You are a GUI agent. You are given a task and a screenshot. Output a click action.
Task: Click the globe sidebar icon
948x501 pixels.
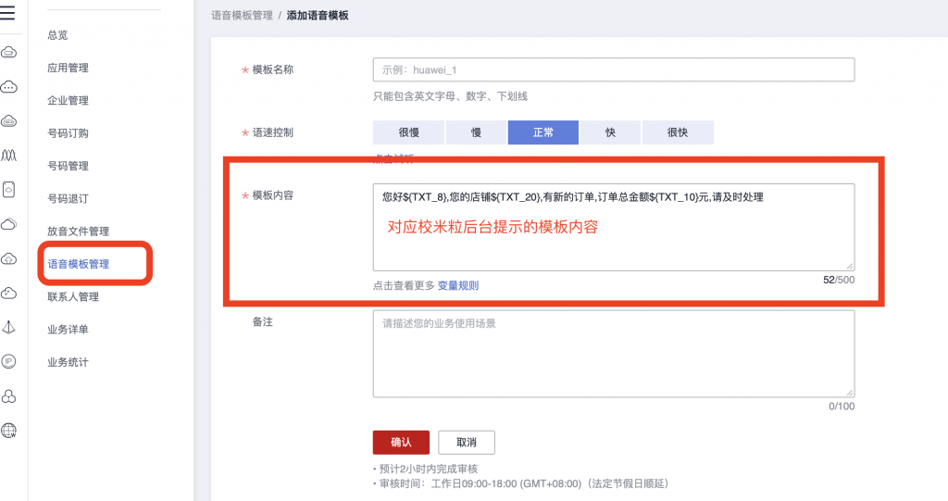(8, 431)
